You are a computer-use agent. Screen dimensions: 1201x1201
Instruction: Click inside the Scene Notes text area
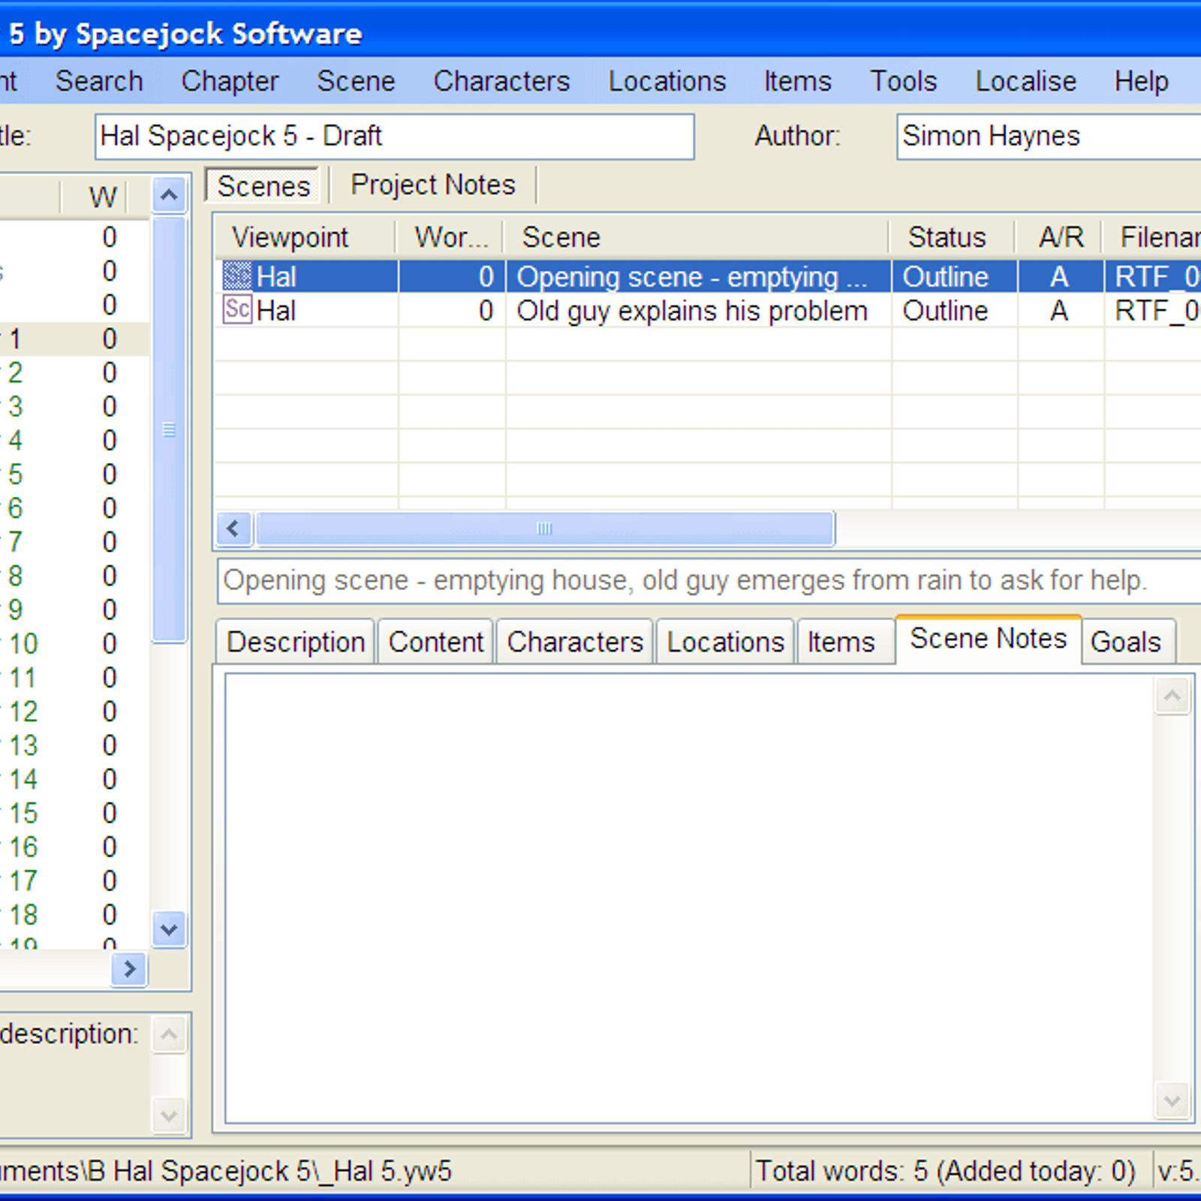[689, 898]
